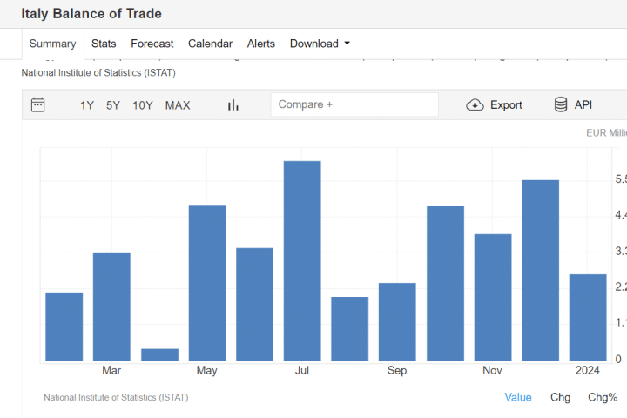Switch to the Stats tab
The image size is (627, 418).
[104, 44]
